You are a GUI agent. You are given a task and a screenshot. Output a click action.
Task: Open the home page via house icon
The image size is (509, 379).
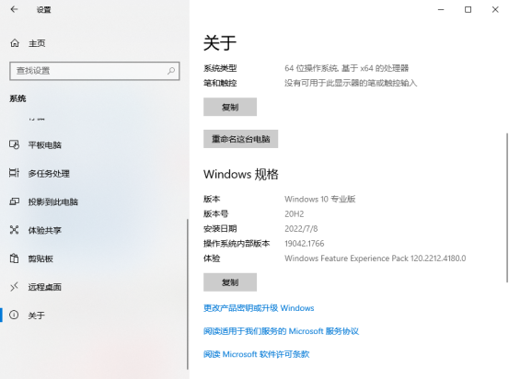tap(15, 43)
